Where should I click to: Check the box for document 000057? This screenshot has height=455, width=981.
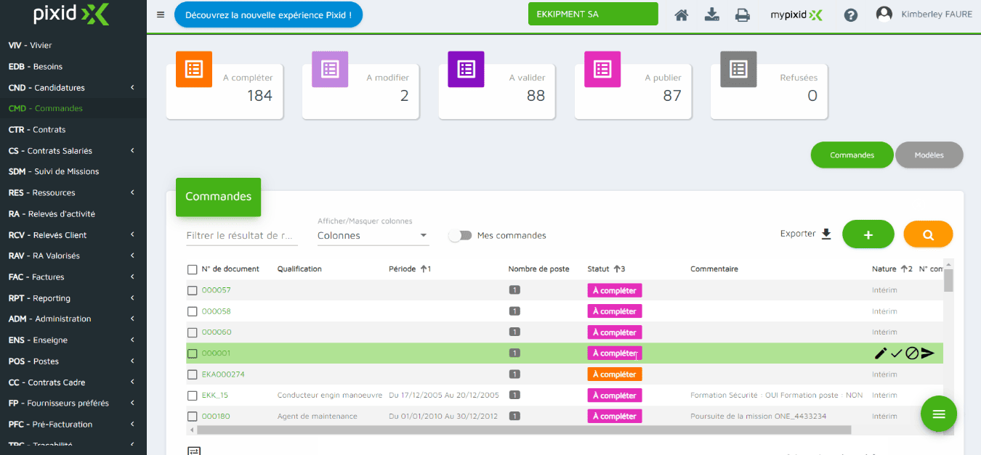(x=193, y=290)
